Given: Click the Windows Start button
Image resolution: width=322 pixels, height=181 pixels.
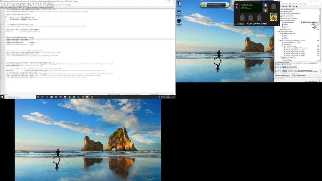Looking at the screenshot, I should (2, 97).
